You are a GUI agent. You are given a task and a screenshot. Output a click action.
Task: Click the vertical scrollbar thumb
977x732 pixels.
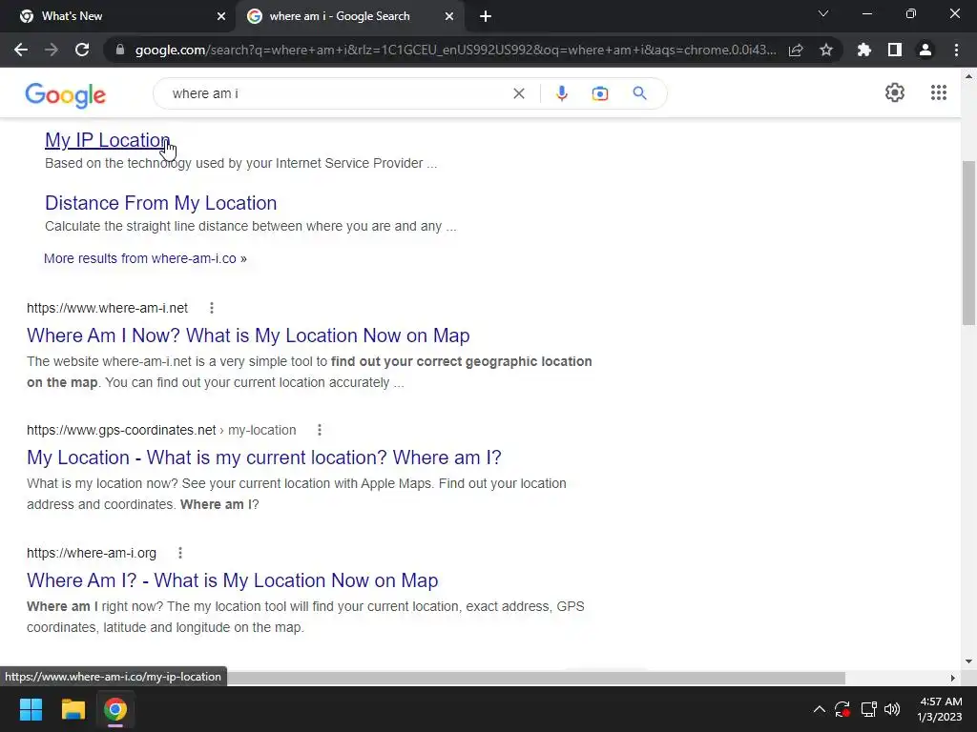968,243
